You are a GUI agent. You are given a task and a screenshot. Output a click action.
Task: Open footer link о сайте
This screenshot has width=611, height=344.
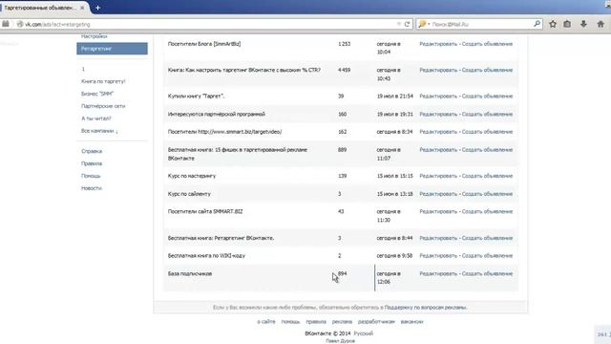click(x=266, y=322)
